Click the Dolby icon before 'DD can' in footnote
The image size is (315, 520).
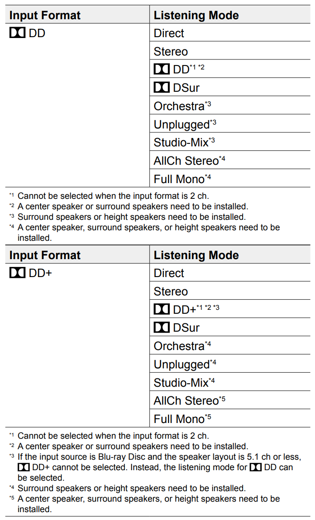click(255, 467)
